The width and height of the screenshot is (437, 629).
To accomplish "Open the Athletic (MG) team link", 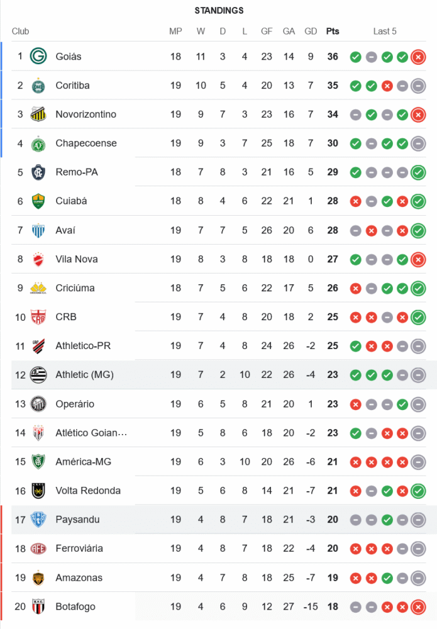I will tap(84, 375).
